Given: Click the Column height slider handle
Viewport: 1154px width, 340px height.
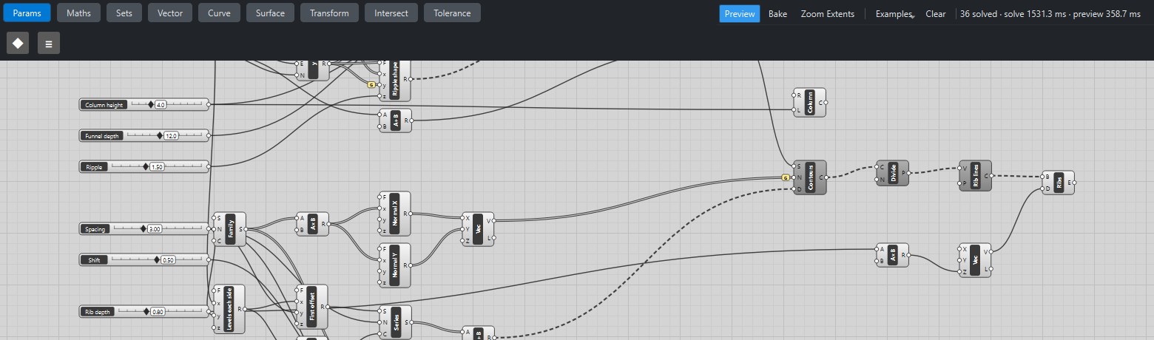Looking at the screenshot, I should click(x=151, y=105).
